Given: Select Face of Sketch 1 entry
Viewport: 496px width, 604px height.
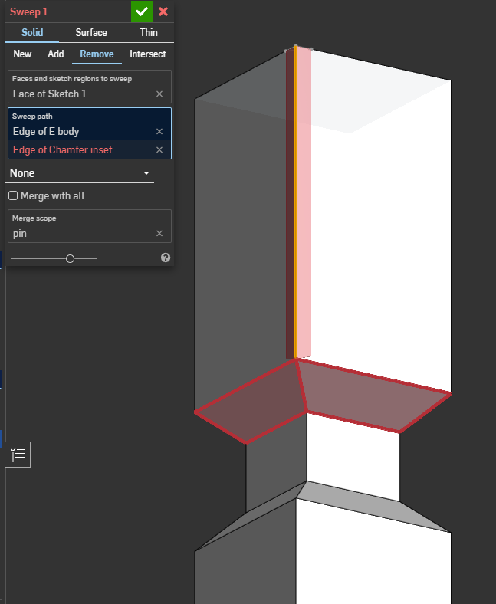Looking at the screenshot, I should pos(50,94).
